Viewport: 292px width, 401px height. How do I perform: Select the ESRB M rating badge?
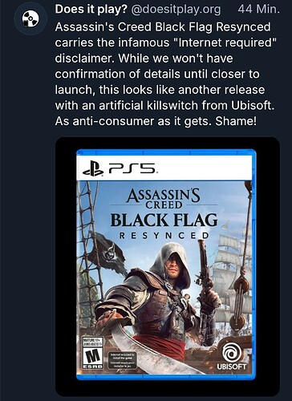click(92, 353)
